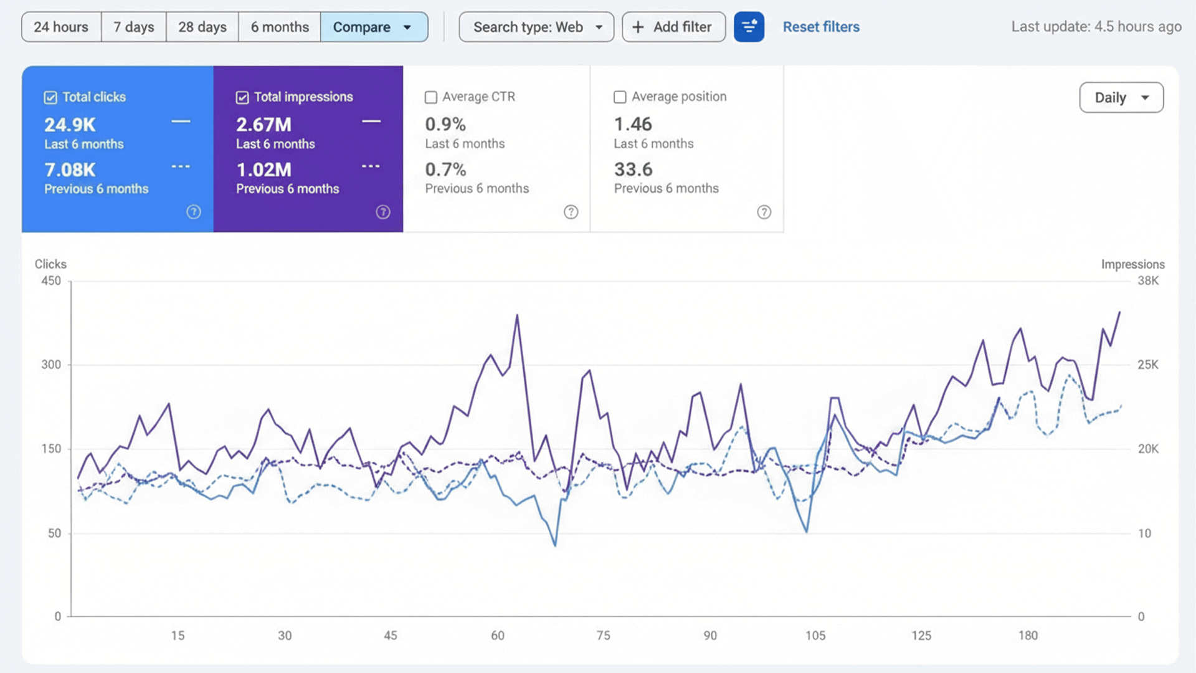Enable the Average position checkbox

pyautogui.click(x=620, y=97)
